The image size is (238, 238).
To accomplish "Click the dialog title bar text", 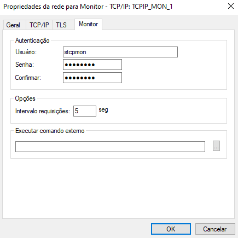I will click(x=88, y=7).
